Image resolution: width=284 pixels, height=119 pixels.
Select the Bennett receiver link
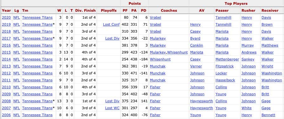point(268,115)
